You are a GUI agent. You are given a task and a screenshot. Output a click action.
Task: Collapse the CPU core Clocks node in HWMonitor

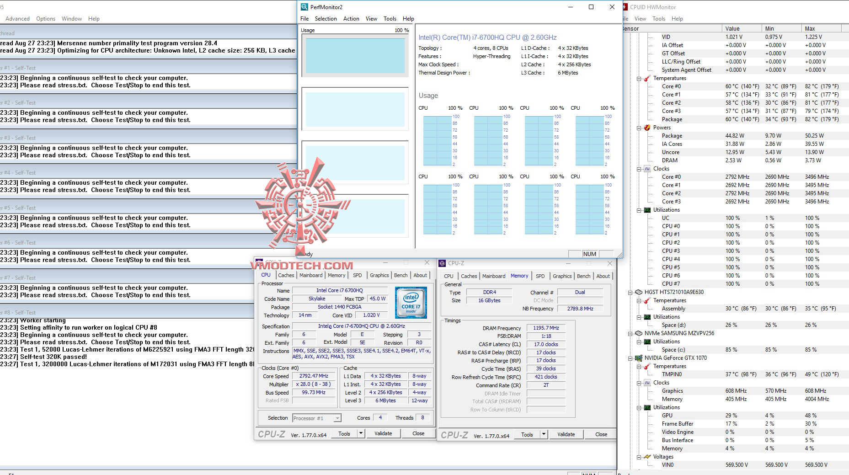(x=639, y=169)
